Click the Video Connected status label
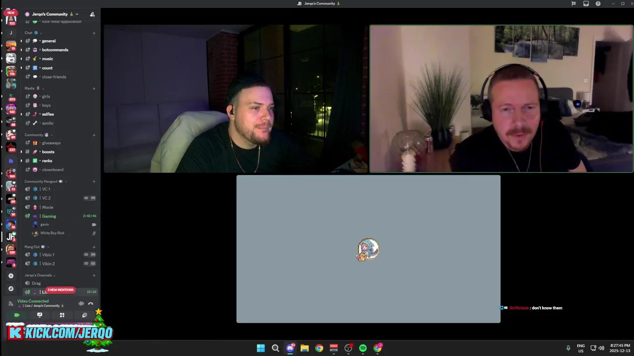Viewport: 634px width, 356px height. tap(33, 301)
